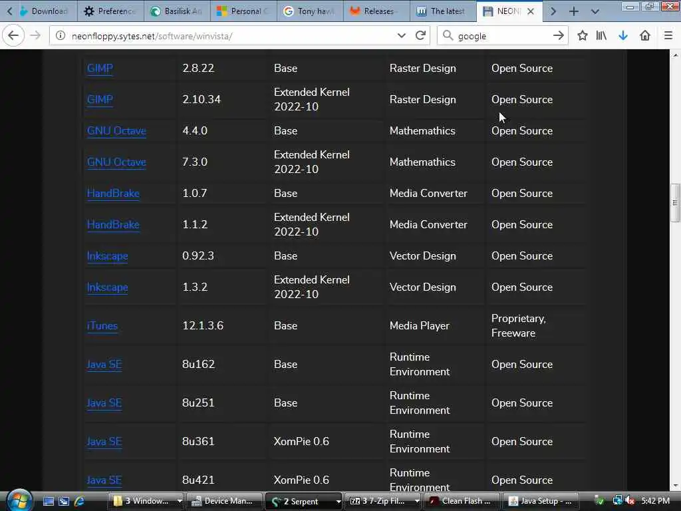Image resolution: width=681 pixels, height=511 pixels.
Task: Expand the address bar history dropdown
Action: pyautogui.click(x=401, y=36)
